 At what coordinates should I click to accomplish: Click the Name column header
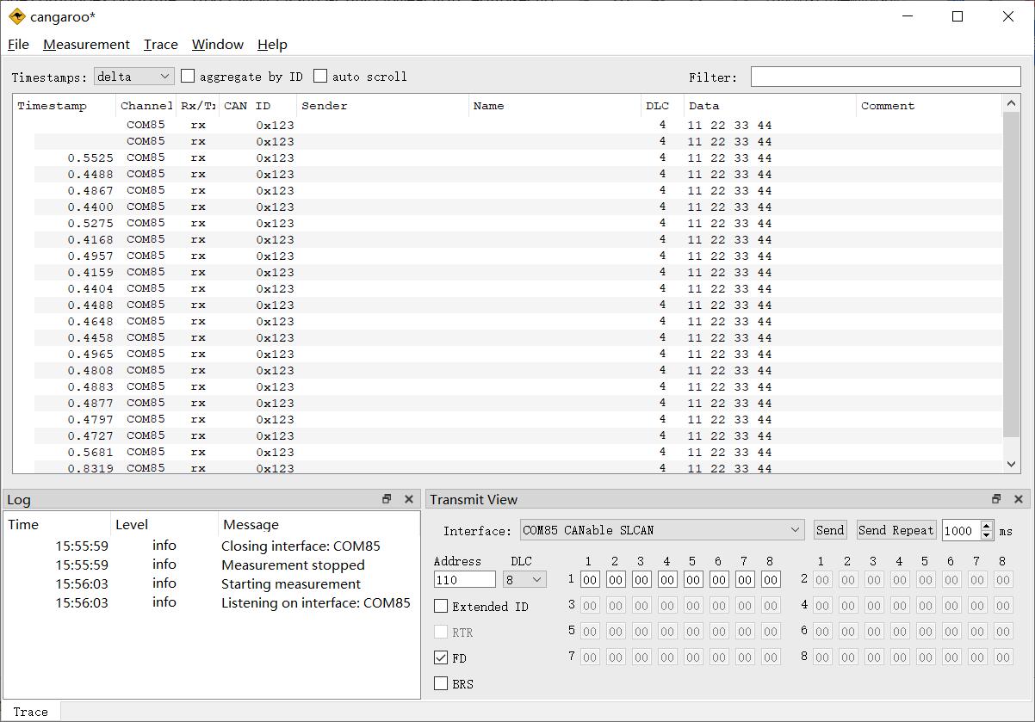pyautogui.click(x=555, y=106)
